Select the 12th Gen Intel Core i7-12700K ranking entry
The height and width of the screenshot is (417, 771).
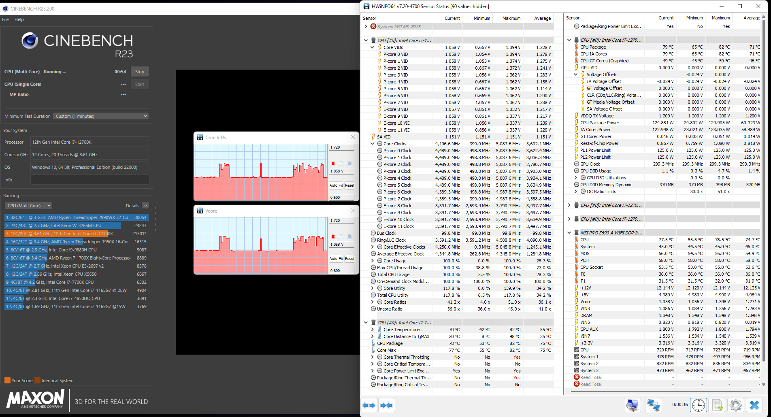click(x=77, y=234)
